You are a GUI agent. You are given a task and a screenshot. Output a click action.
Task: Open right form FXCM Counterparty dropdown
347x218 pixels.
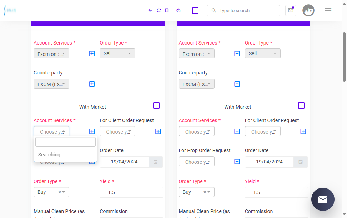[196, 84]
